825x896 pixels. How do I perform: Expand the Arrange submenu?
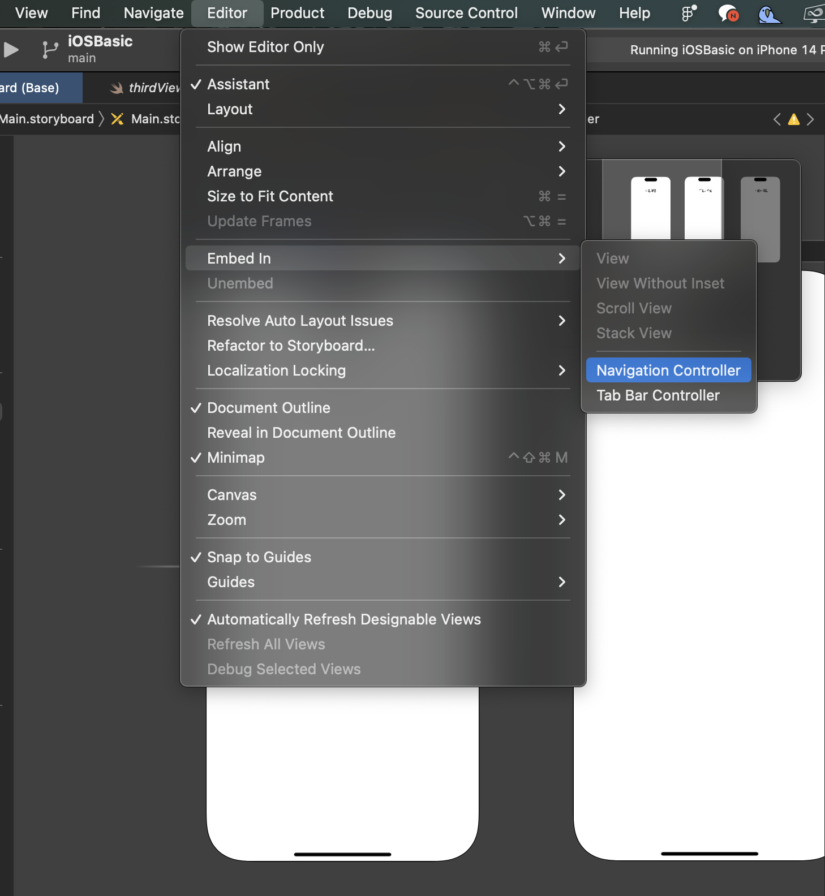pyautogui.click(x=383, y=171)
